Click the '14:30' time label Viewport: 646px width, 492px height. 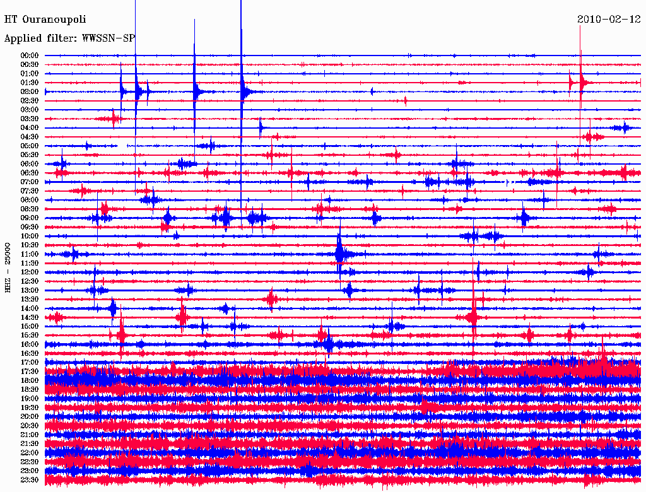point(29,317)
